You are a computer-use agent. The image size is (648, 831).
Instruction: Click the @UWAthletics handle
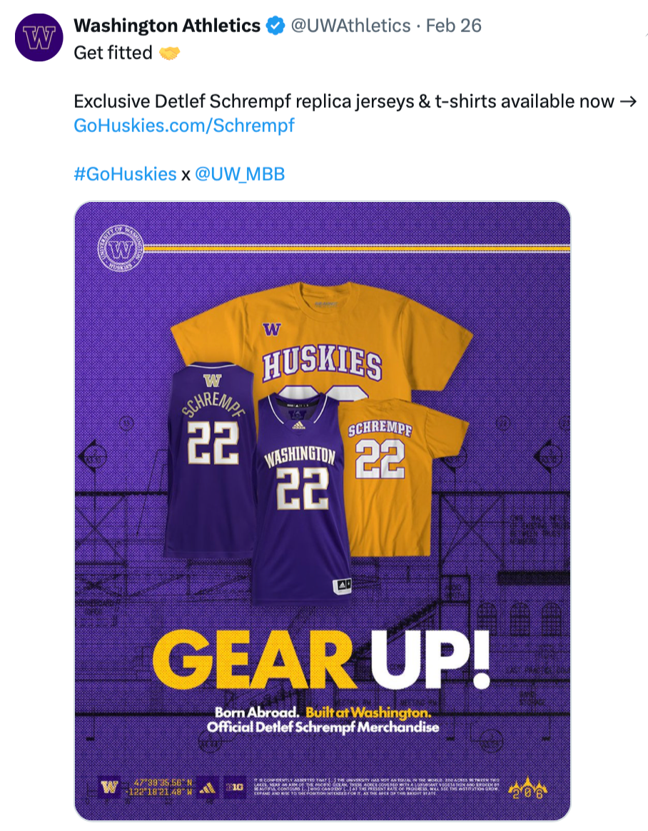coord(350,26)
